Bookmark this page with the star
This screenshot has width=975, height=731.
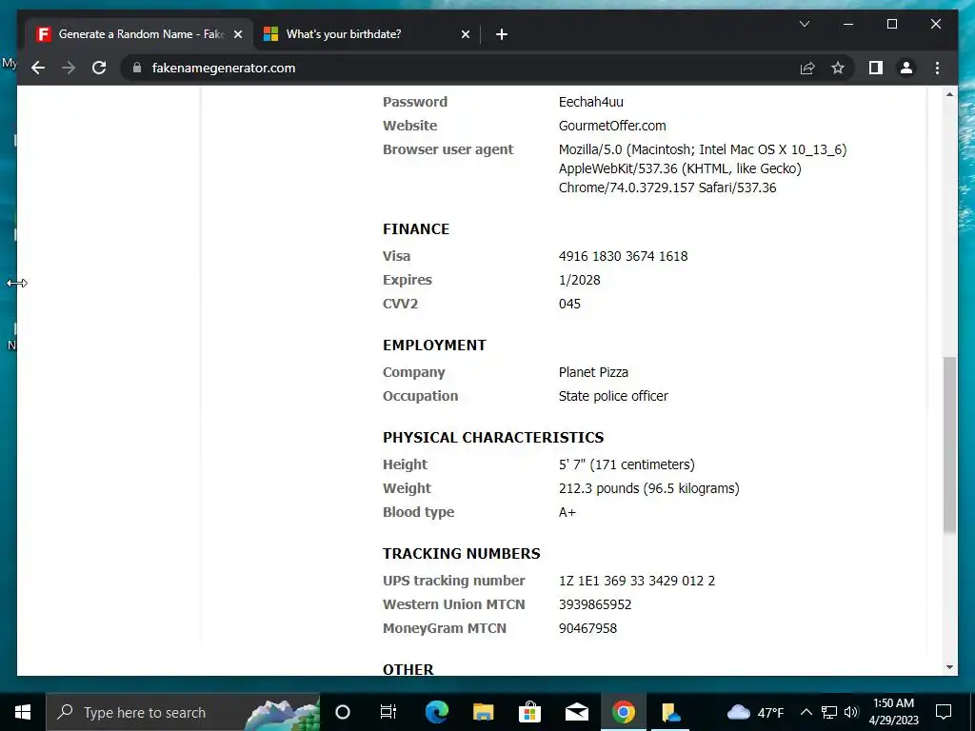tap(838, 68)
